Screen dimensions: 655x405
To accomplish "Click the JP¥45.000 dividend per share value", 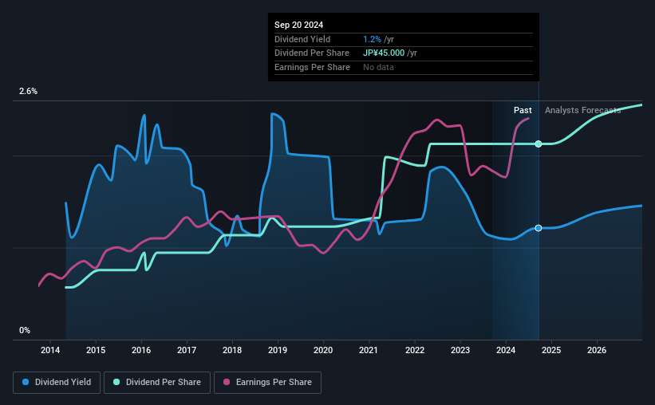I will coord(384,53).
